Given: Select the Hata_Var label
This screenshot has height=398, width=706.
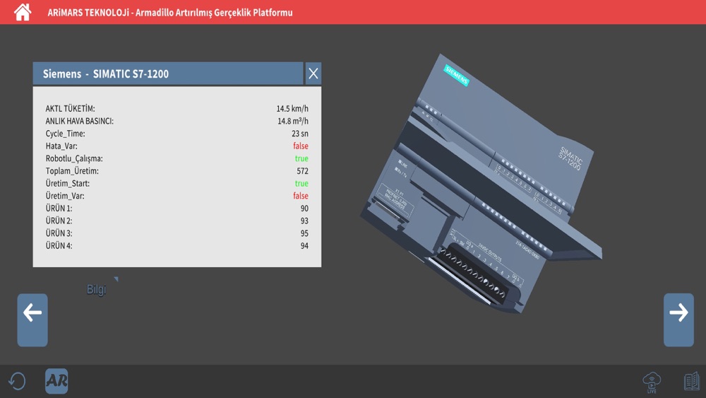Looking at the screenshot, I should (x=61, y=146).
